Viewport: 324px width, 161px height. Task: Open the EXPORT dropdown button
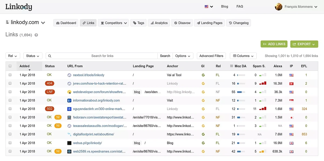[x=304, y=44]
